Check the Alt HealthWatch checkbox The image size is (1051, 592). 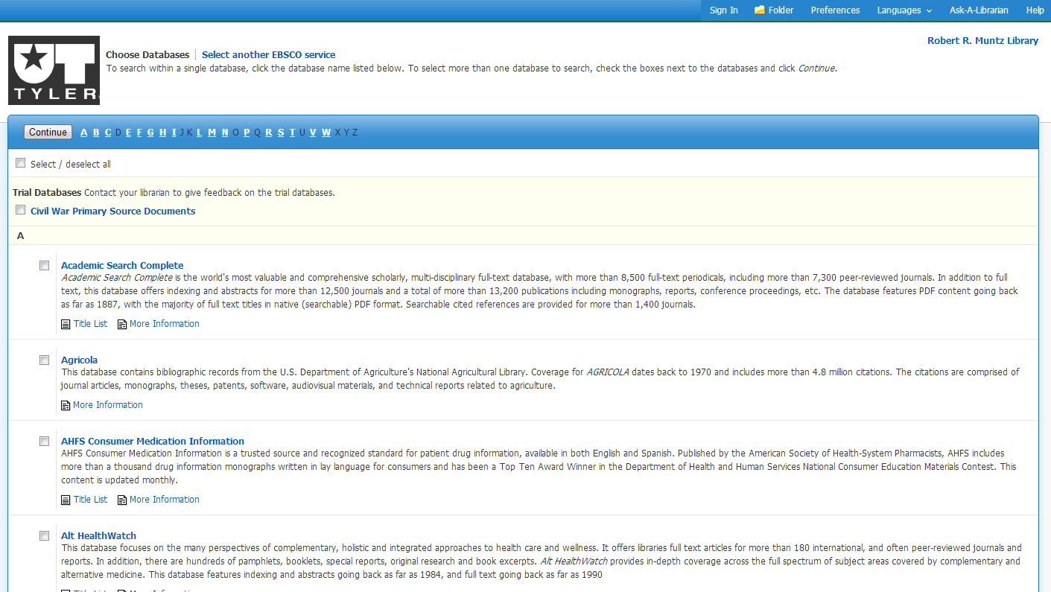click(45, 535)
